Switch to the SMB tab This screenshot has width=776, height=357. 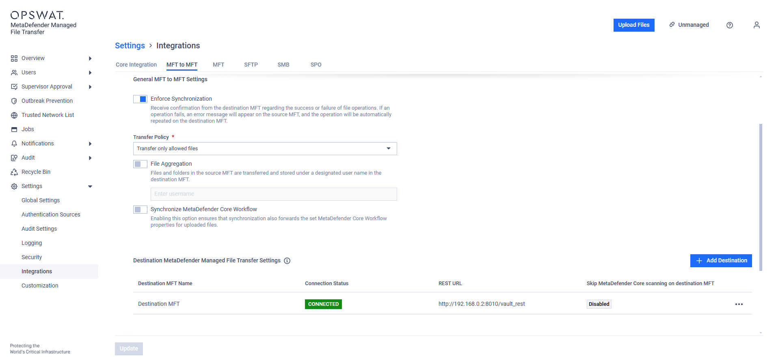pos(283,65)
